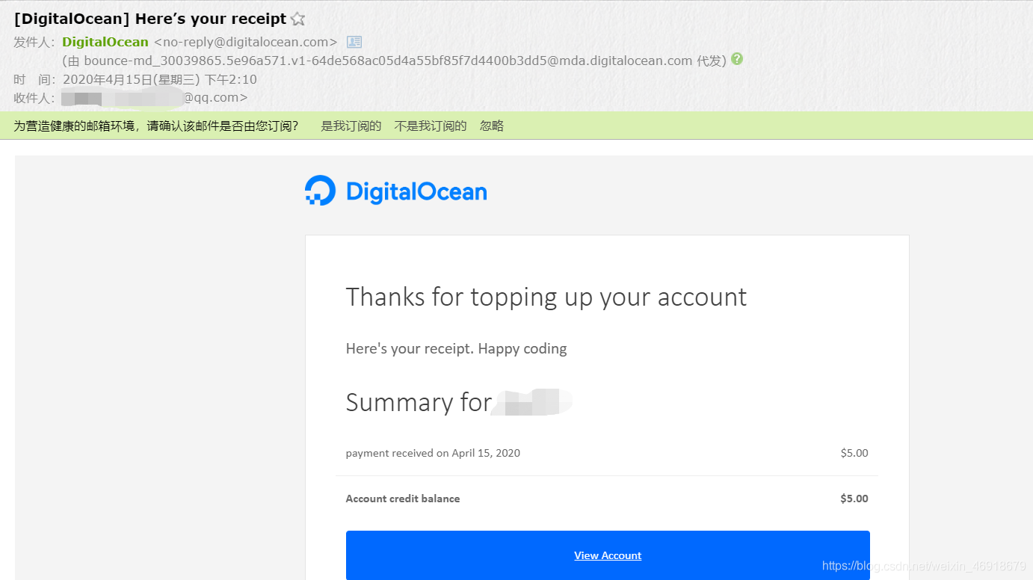Click the heading Thanks for topping up your account
This screenshot has width=1033, height=580.
(546, 297)
